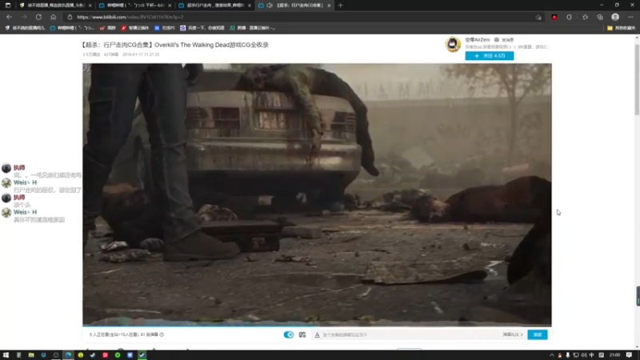Close the active video tab

pyautogui.click(x=329, y=6)
